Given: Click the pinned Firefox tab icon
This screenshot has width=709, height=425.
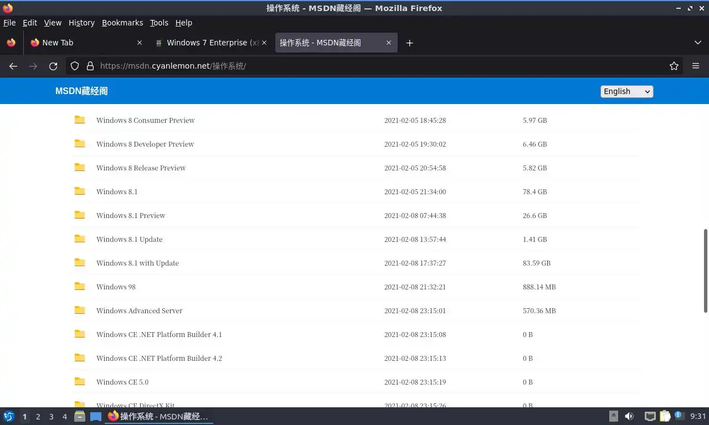Looking at the screenshot, I should [x=11, y=43].
